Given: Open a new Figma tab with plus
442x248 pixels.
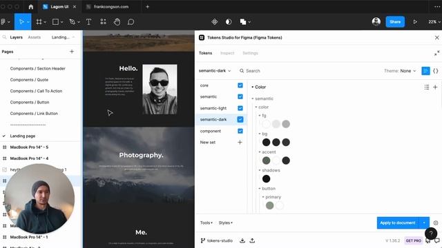Looking at the screenshot, I should point(147,7).
